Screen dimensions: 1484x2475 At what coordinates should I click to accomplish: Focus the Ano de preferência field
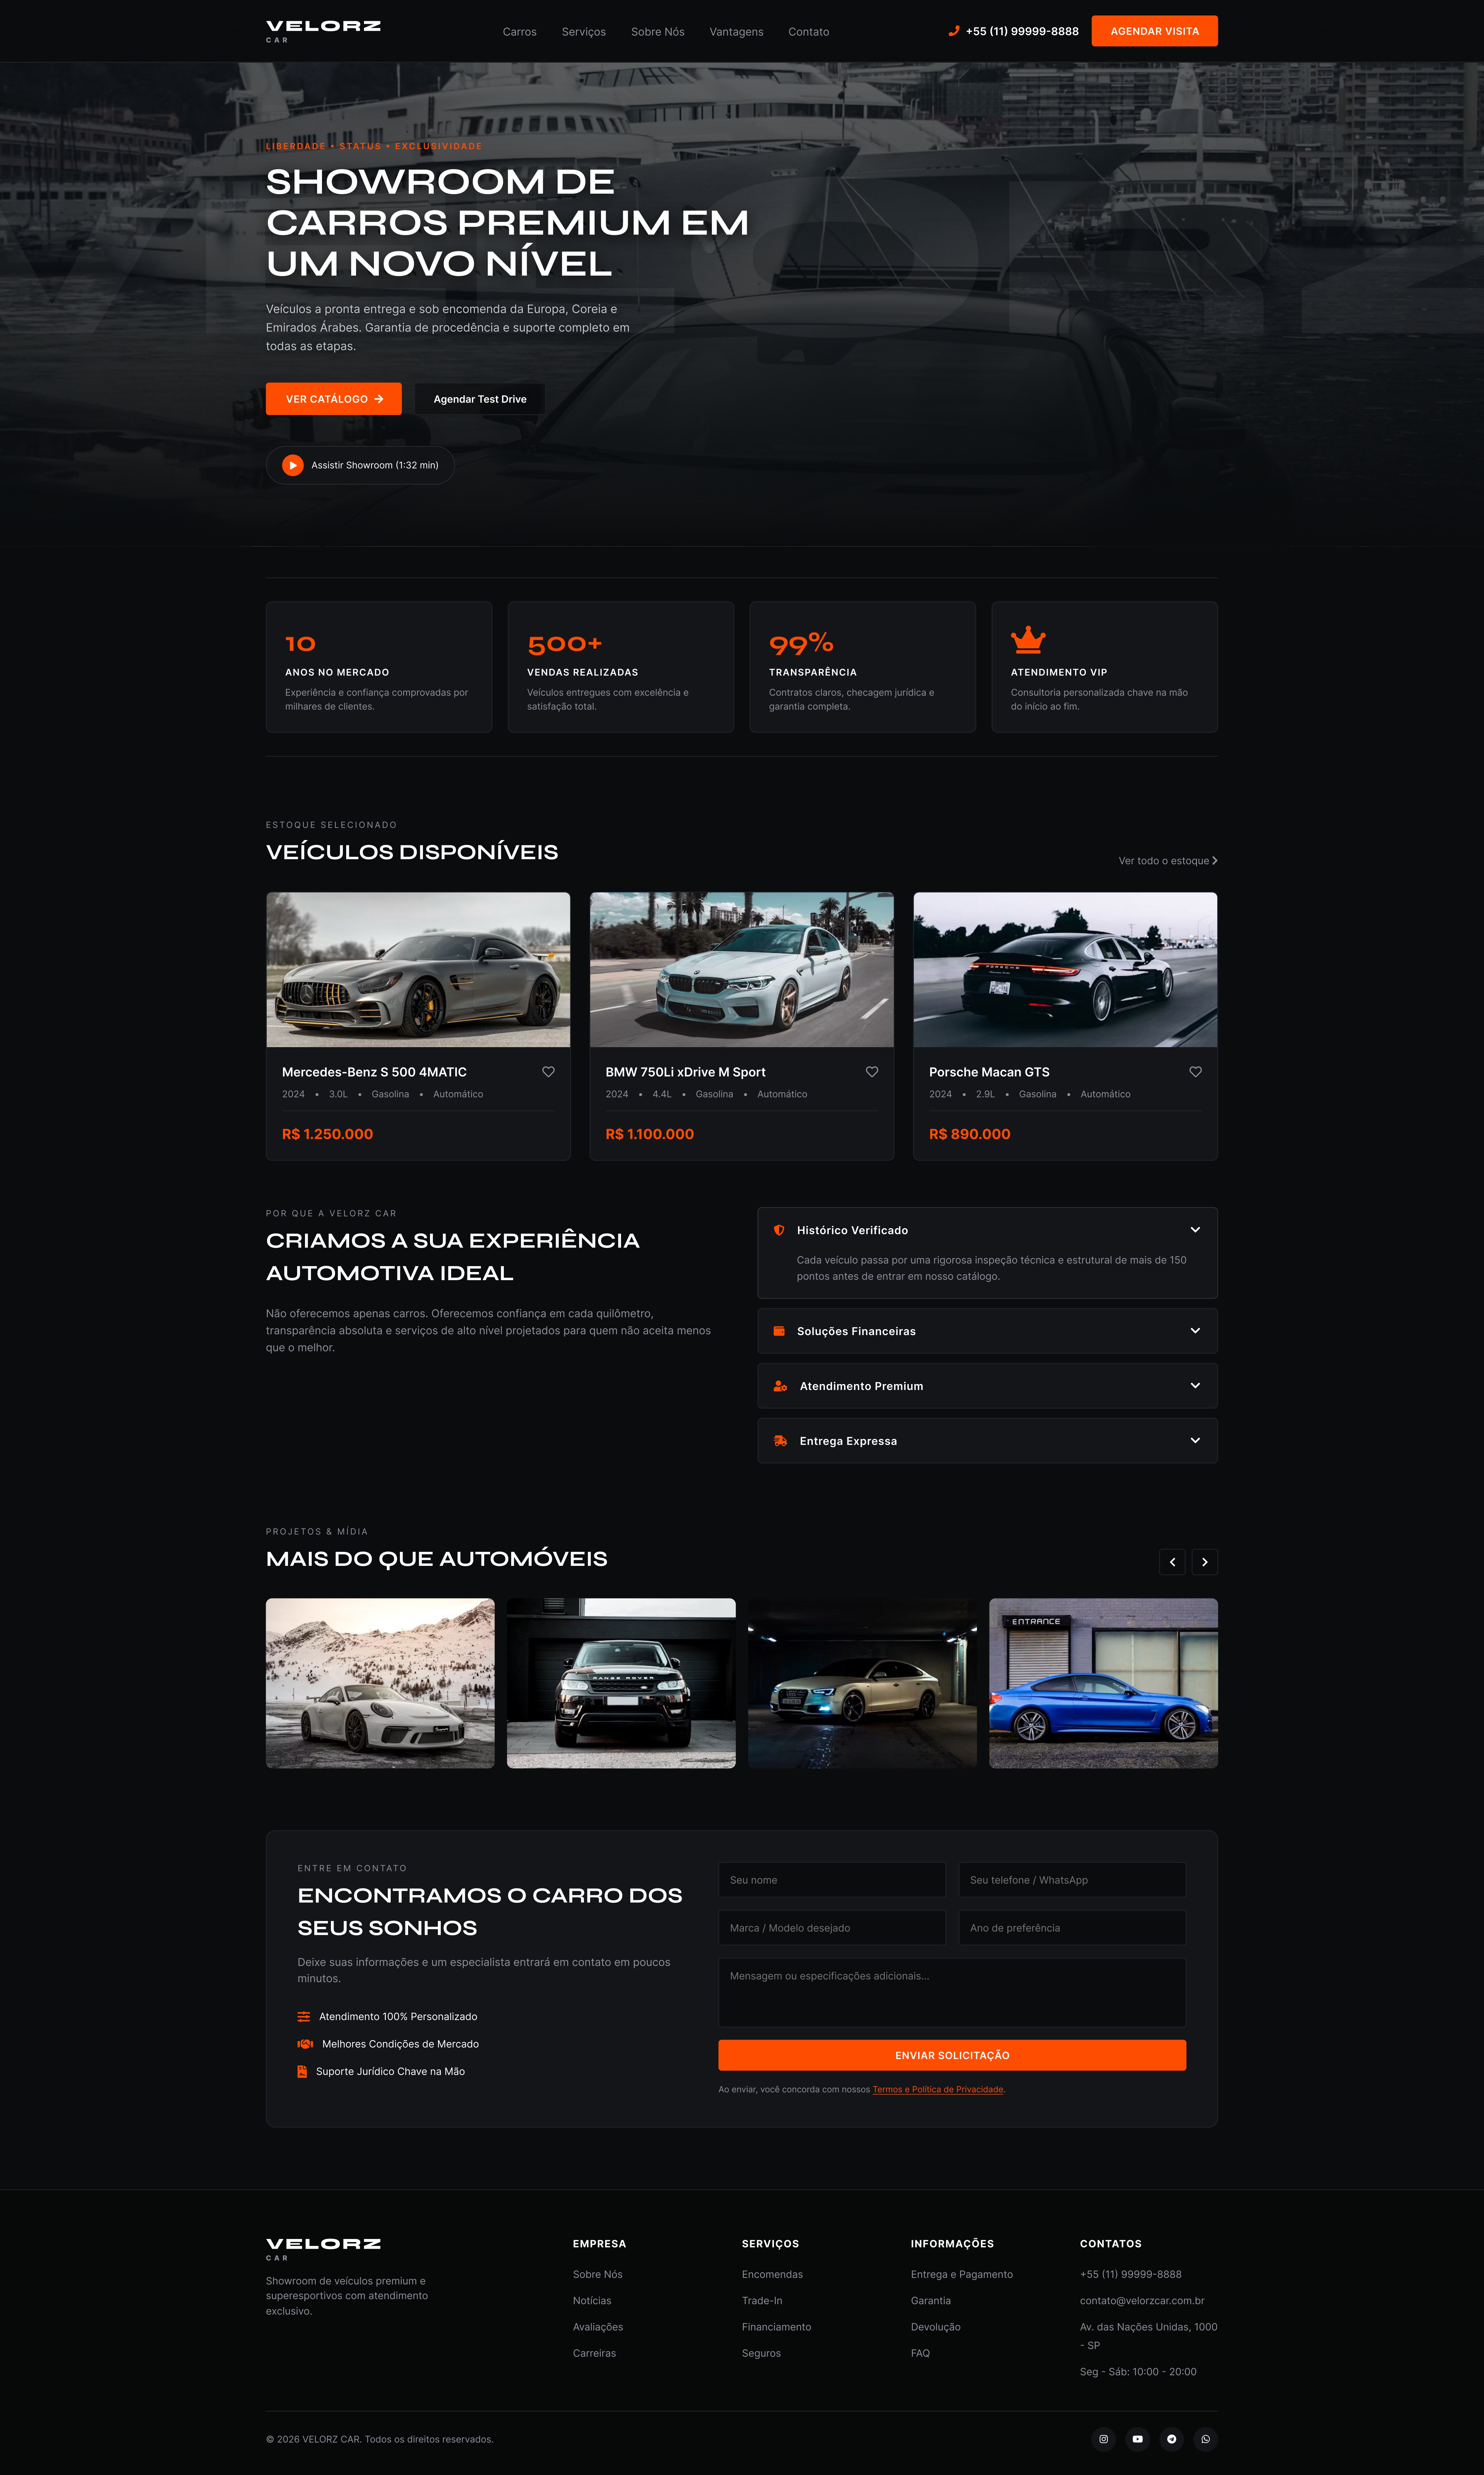click(x=1072, y=1928)
